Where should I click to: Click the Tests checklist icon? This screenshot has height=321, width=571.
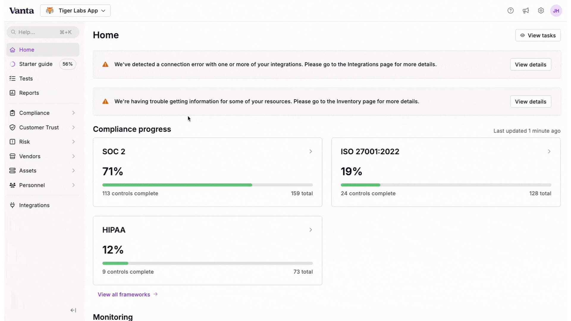(12, 78)
